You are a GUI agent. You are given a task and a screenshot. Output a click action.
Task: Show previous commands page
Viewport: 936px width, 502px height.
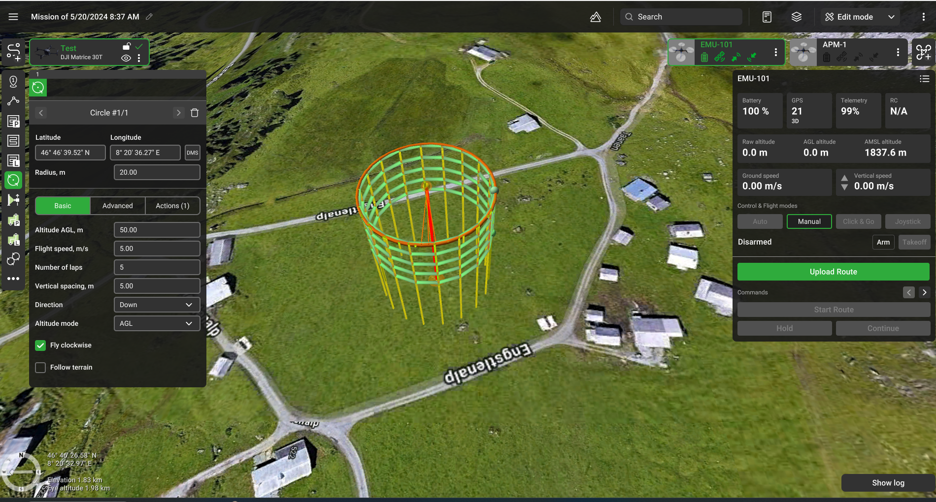909,292
